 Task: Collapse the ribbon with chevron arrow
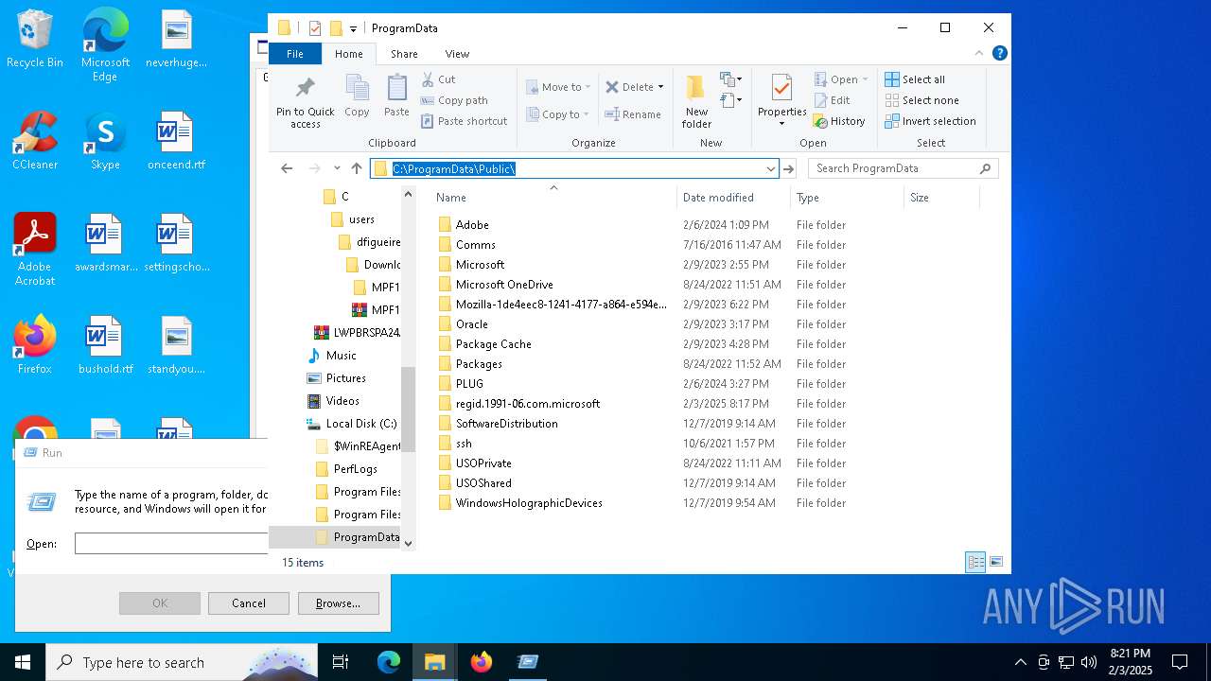tap(979, 53)
